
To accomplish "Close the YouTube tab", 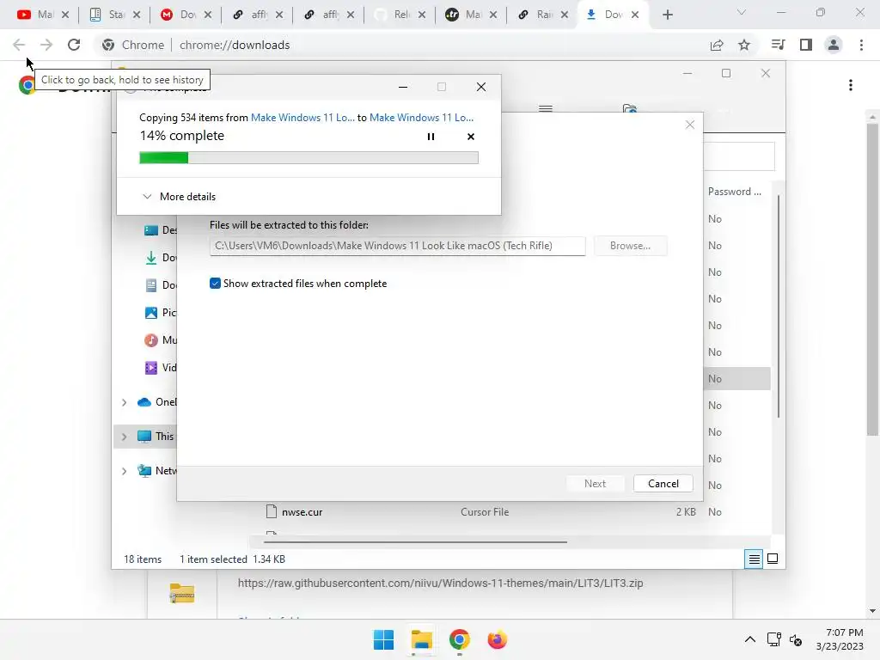I will tap(65, 15).
